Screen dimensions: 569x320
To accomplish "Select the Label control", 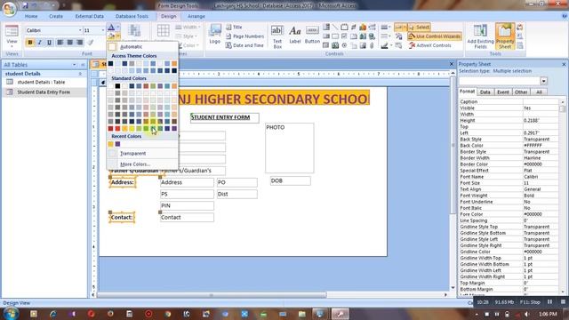I will [x=295, y=35].
